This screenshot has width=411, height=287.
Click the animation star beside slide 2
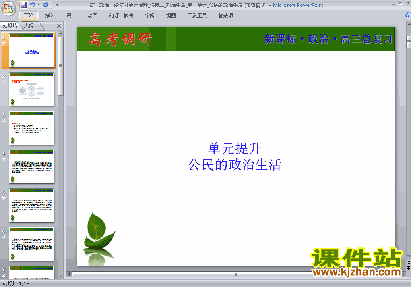4,82
